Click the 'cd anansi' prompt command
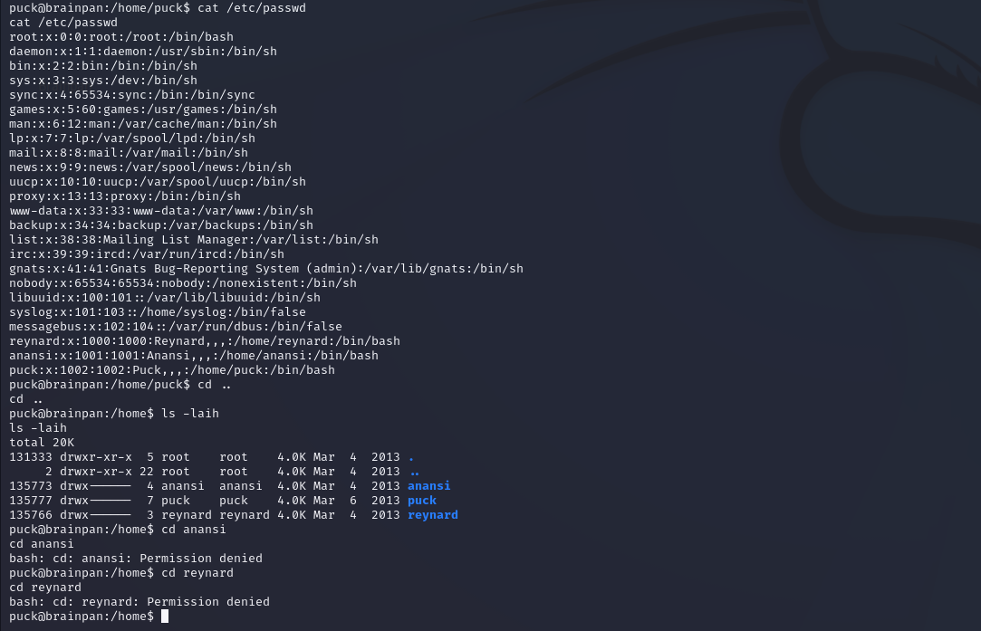981x631 pixels. point(194,529)
